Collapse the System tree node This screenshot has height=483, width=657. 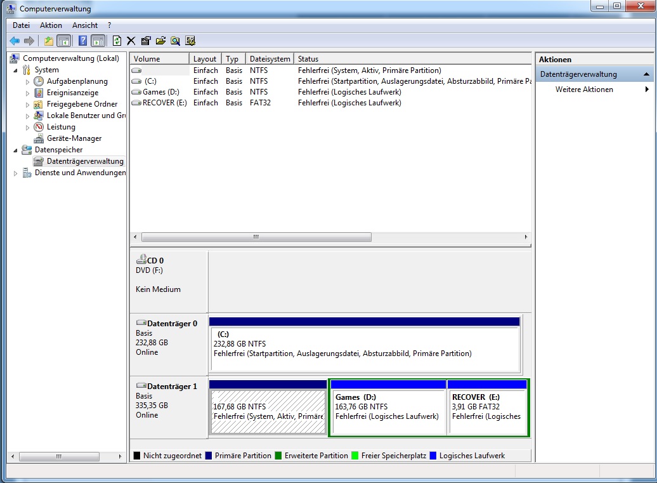tap(15, 70)
